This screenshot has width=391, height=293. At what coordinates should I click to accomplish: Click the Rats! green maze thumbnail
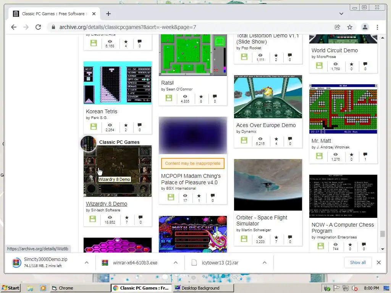tap(193, 55)
